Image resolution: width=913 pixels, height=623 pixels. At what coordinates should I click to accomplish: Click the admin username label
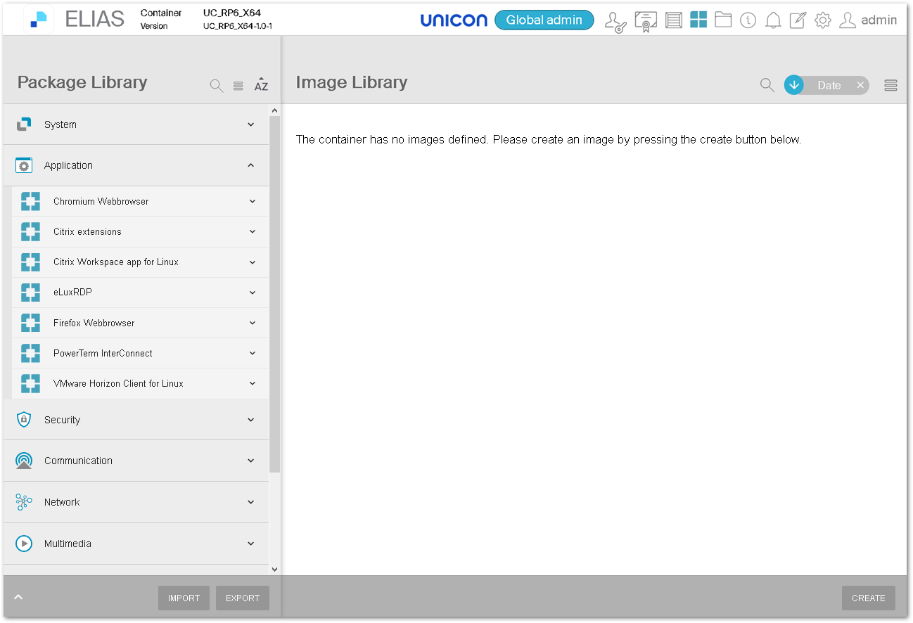(x=879, y=20)
